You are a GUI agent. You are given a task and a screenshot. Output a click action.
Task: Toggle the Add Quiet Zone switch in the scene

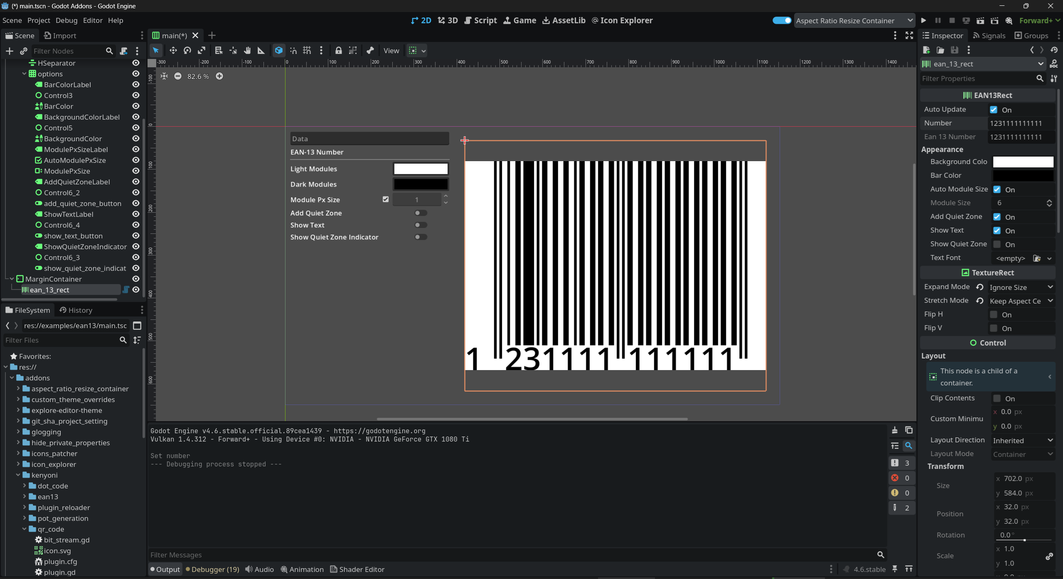coord(421,213)
